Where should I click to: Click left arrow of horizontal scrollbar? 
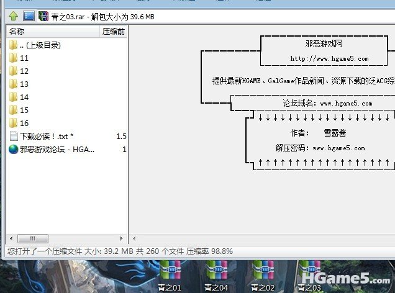tap(11, 238)
